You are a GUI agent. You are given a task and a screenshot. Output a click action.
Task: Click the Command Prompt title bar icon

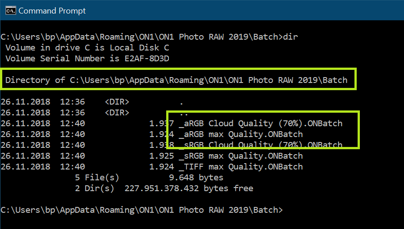[9, 10]
